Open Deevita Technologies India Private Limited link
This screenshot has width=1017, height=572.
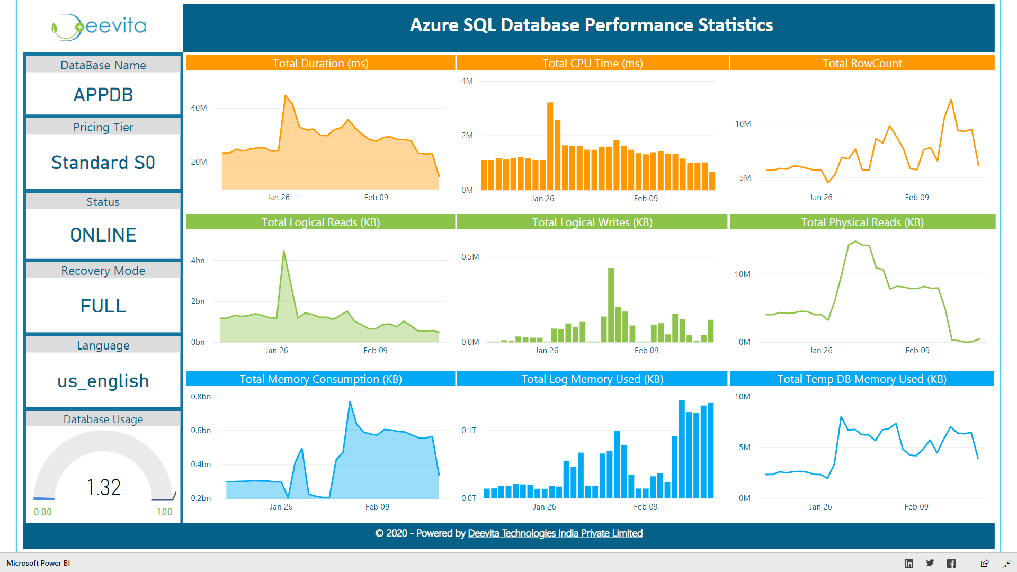[555, 533]
